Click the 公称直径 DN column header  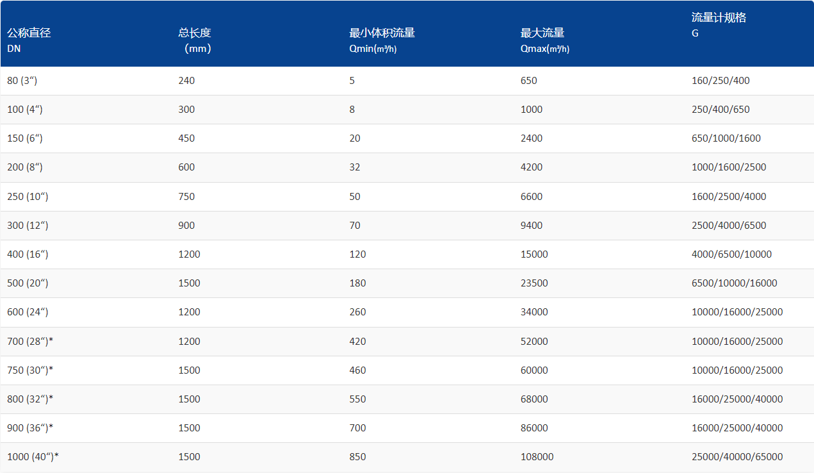29,40
